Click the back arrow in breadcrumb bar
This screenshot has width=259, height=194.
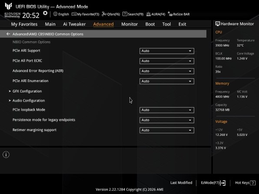pos(8,34)
